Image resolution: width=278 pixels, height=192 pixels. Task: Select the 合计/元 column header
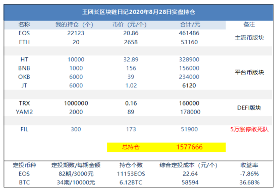coord(190,24)
